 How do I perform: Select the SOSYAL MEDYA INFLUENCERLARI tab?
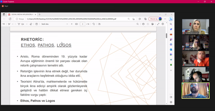(21, 14)
